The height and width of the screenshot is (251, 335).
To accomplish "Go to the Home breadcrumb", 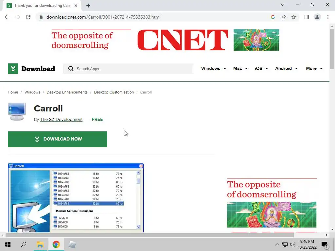I will (x=13, y=92).
